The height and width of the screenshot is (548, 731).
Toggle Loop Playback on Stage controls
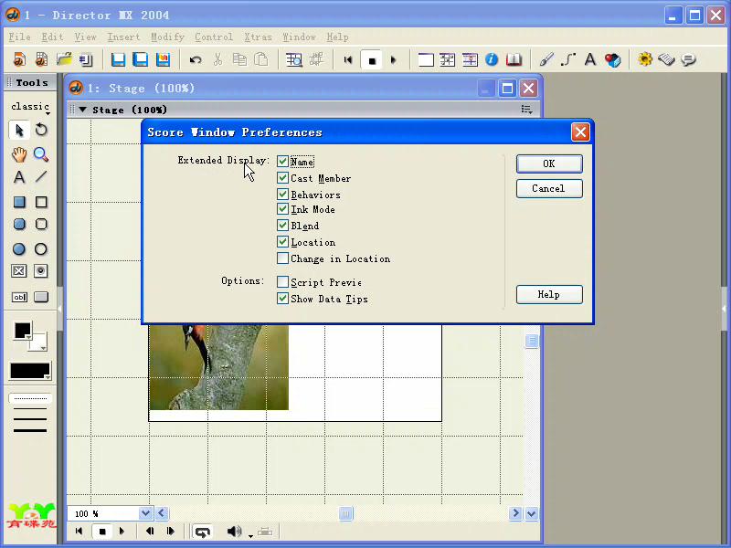pyautogui.click(x=202, y=532)
